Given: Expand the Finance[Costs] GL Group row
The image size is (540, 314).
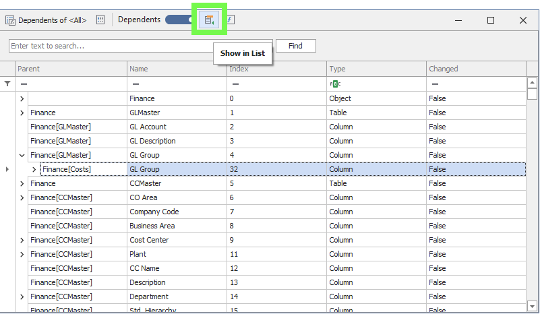Looking at the screenshot, I should 34,169.
